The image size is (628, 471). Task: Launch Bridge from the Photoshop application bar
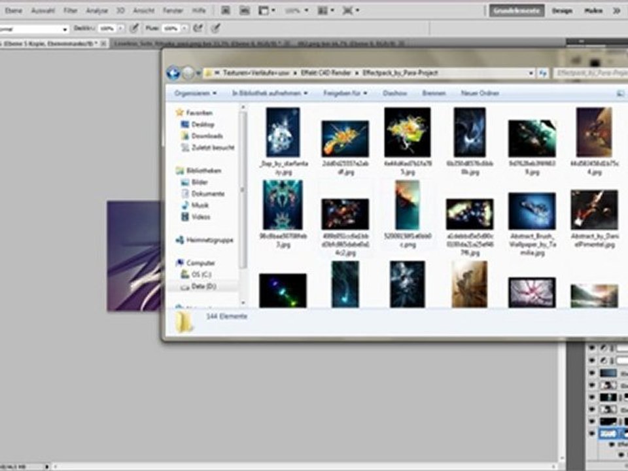(x=226, y=11)
